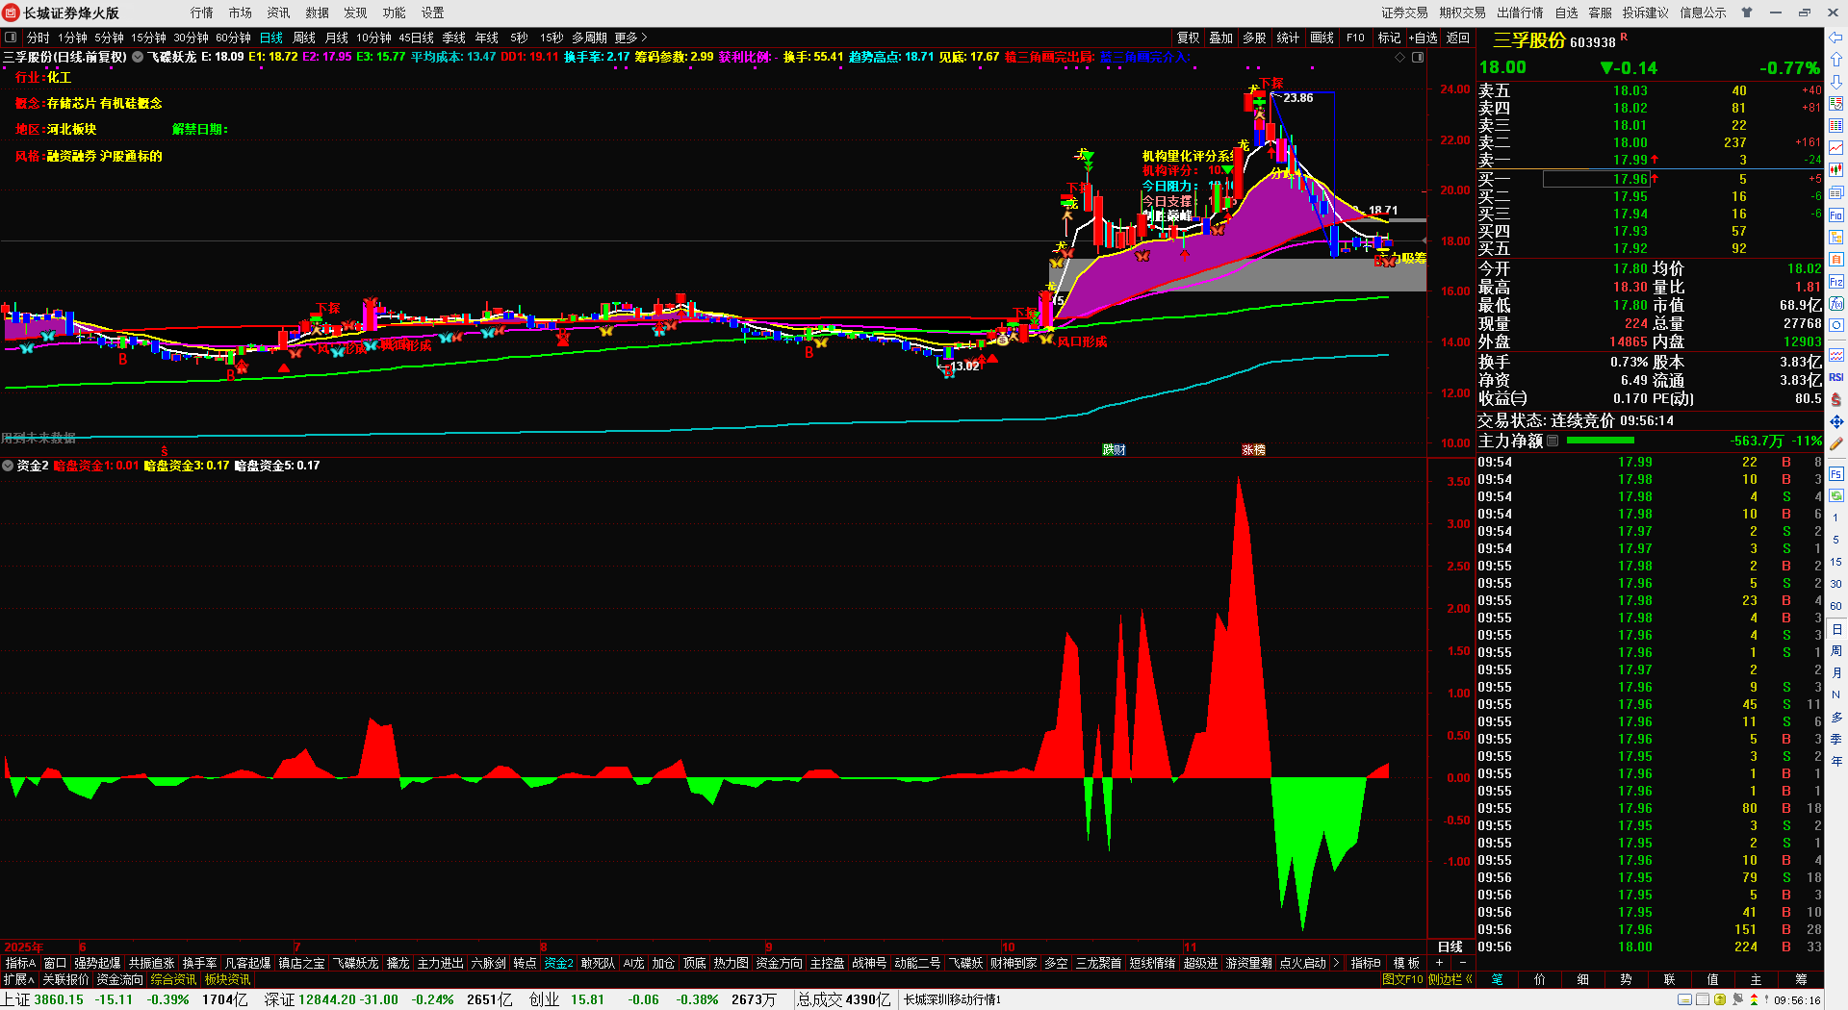Click the red dollar sign sidebar icon

(x=1835, y=399)
